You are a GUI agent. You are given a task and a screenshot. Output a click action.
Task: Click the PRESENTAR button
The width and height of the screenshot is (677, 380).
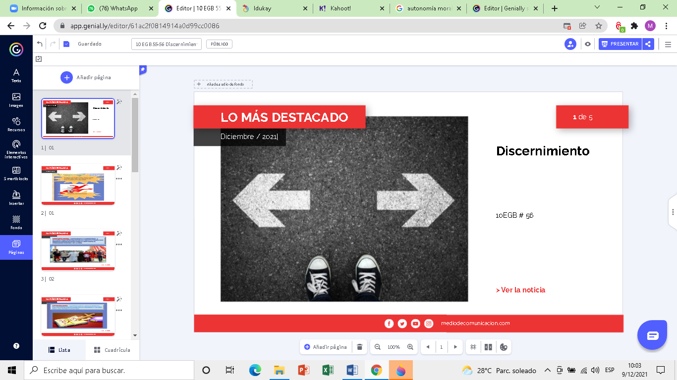coord(620,44)
